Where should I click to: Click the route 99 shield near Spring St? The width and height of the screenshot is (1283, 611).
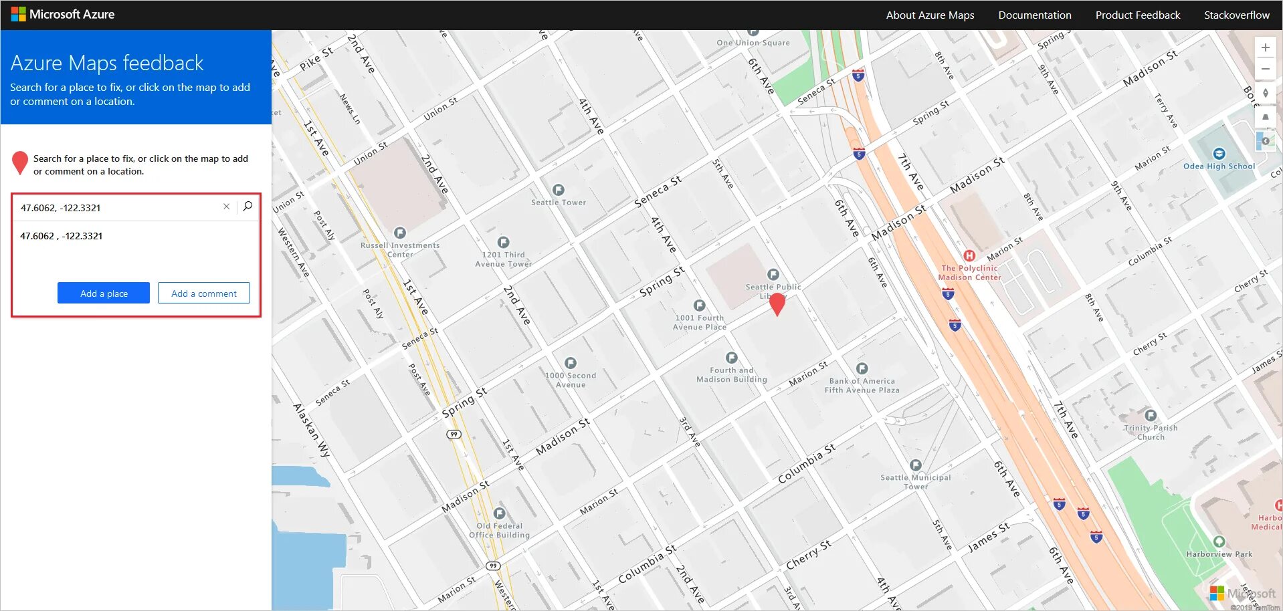[454, 435]
